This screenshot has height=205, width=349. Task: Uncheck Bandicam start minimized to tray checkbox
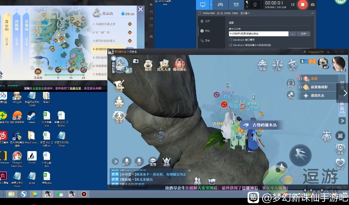click(x=230, y=45)
